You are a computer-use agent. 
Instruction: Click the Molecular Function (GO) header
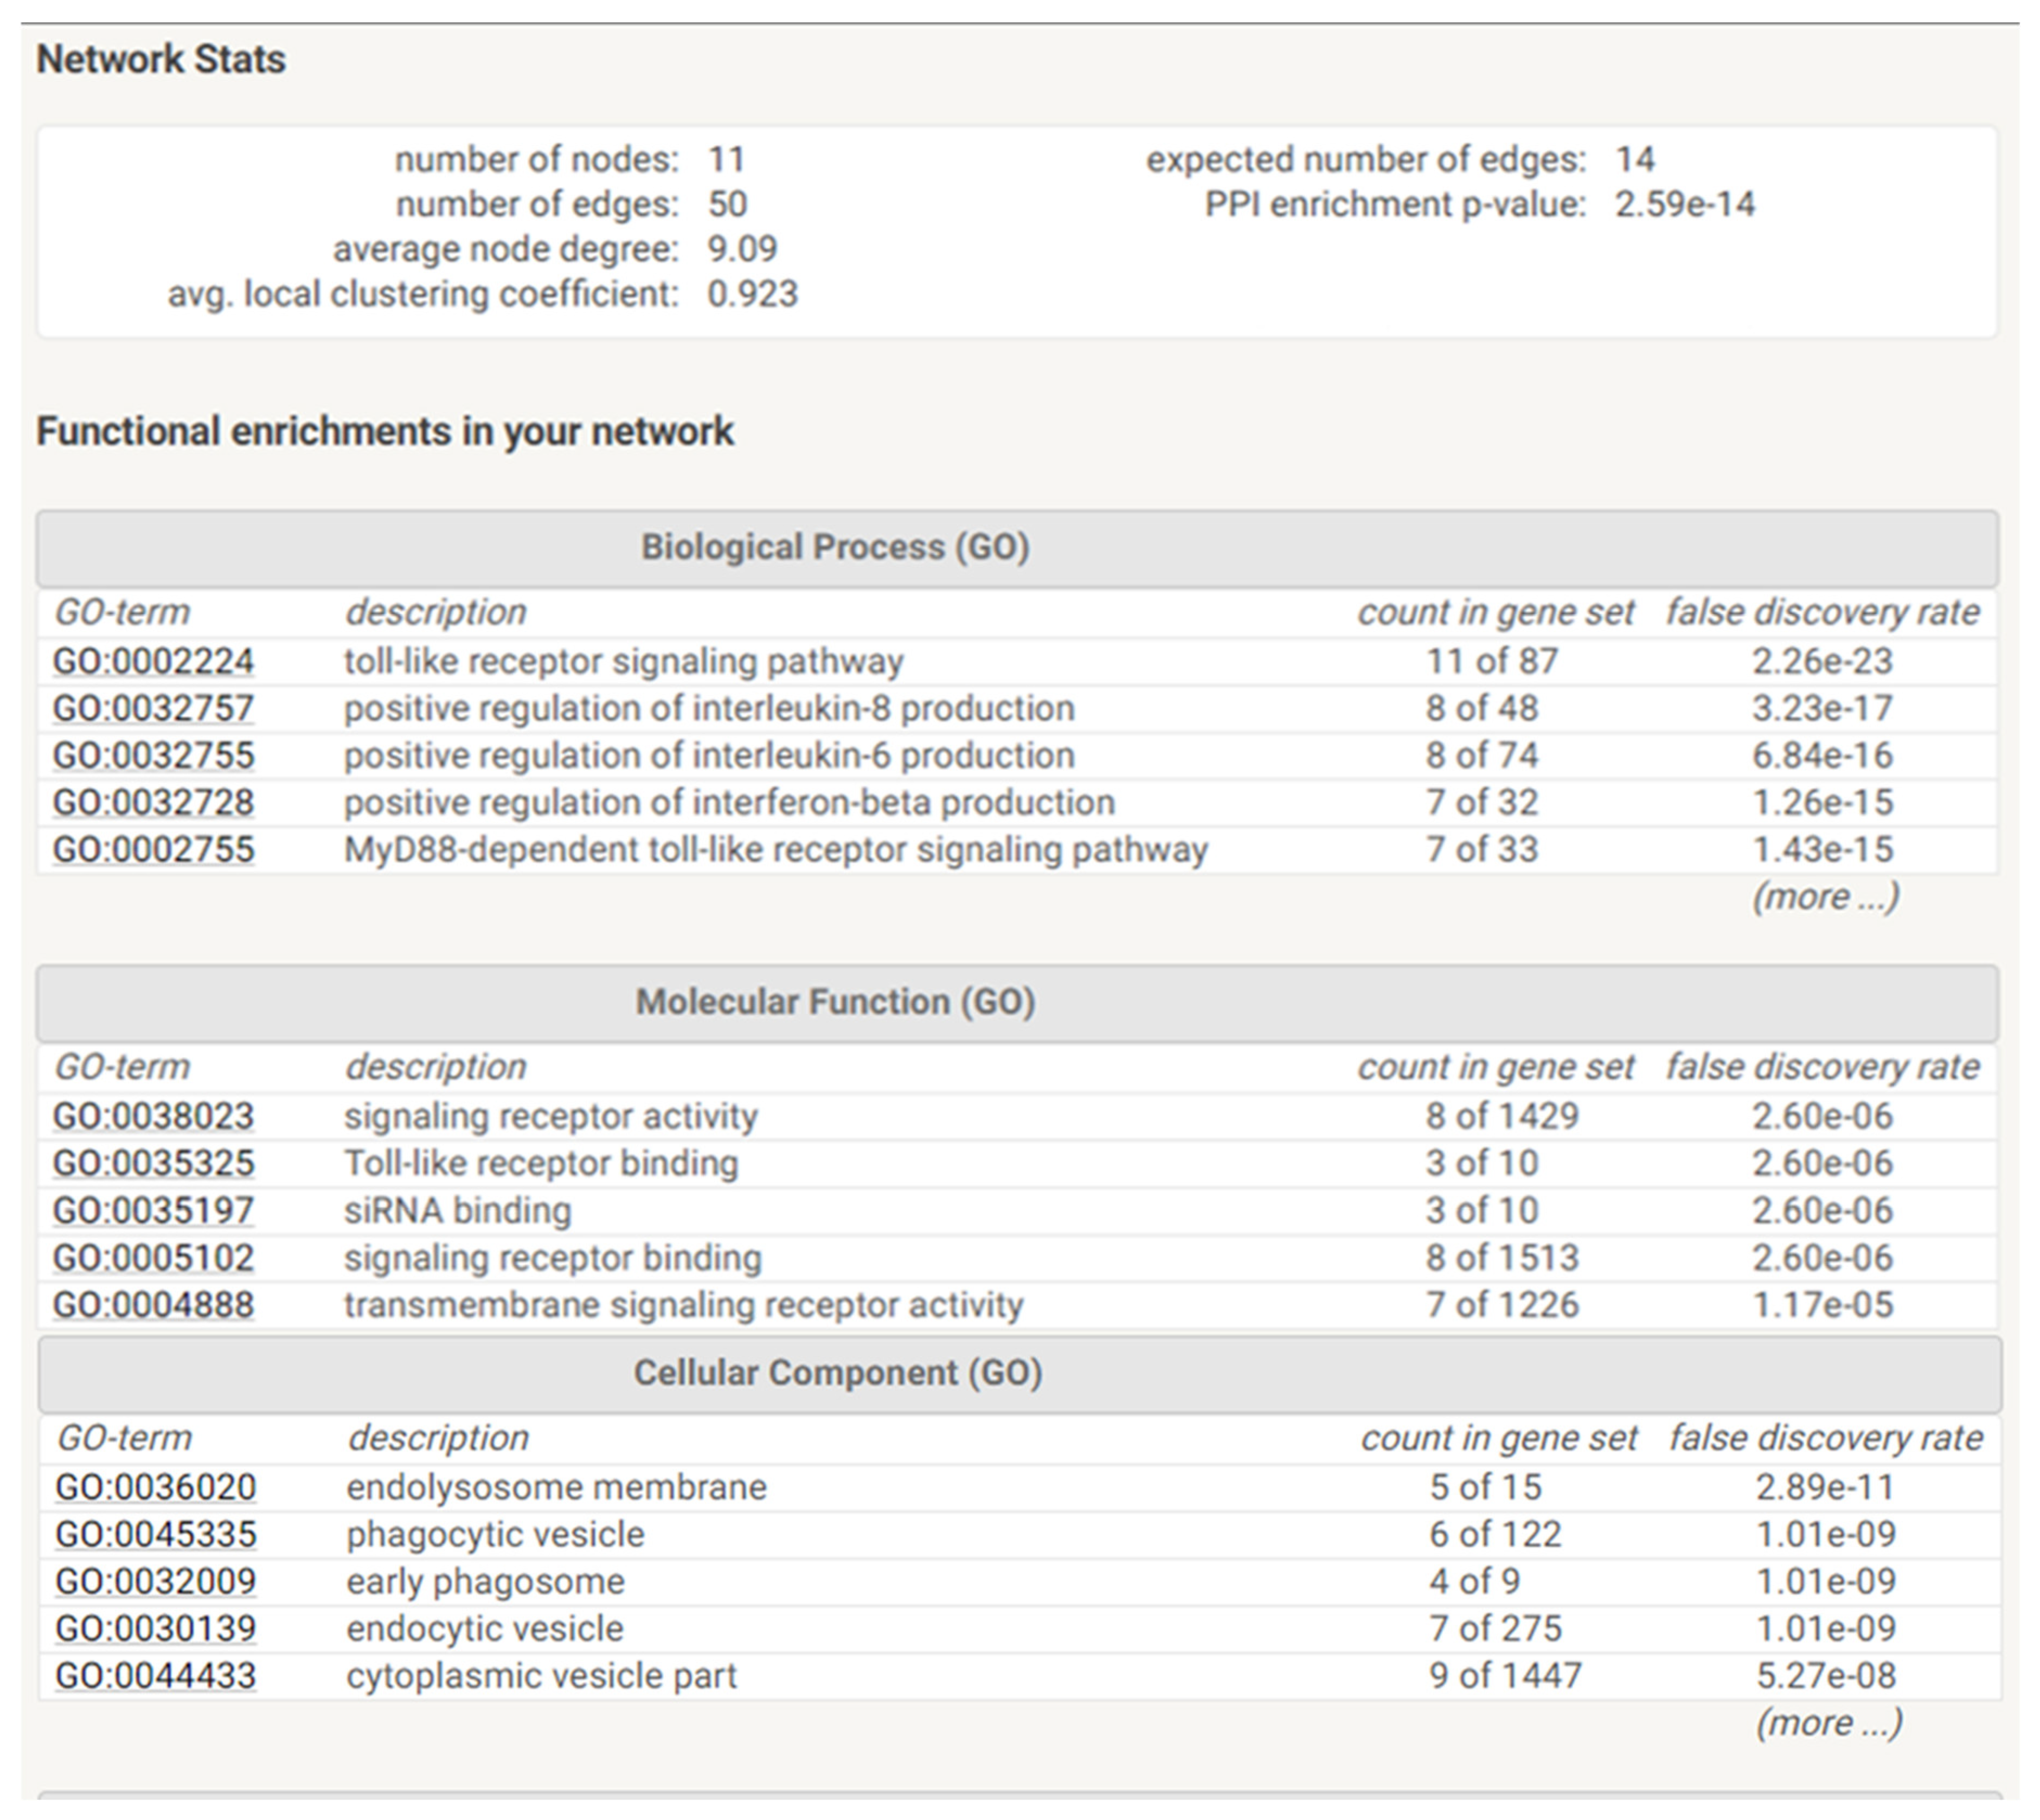click(835, 1002)
